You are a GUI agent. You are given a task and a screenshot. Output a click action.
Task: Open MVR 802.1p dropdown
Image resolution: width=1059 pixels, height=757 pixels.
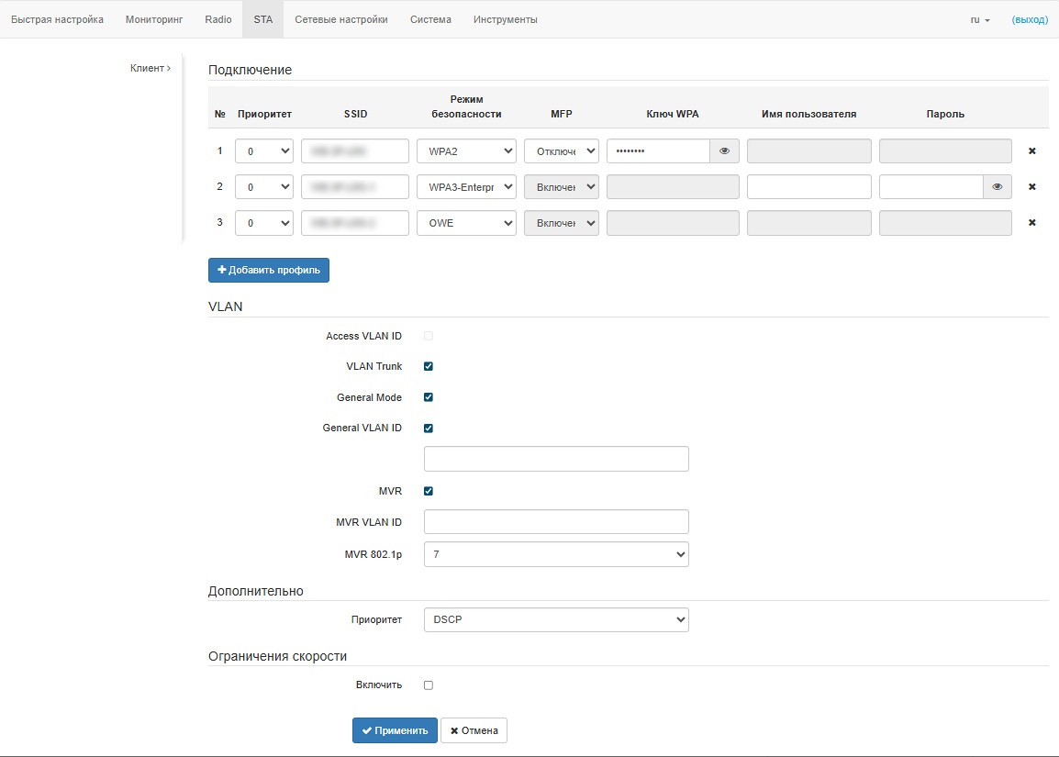click(556, 554)
